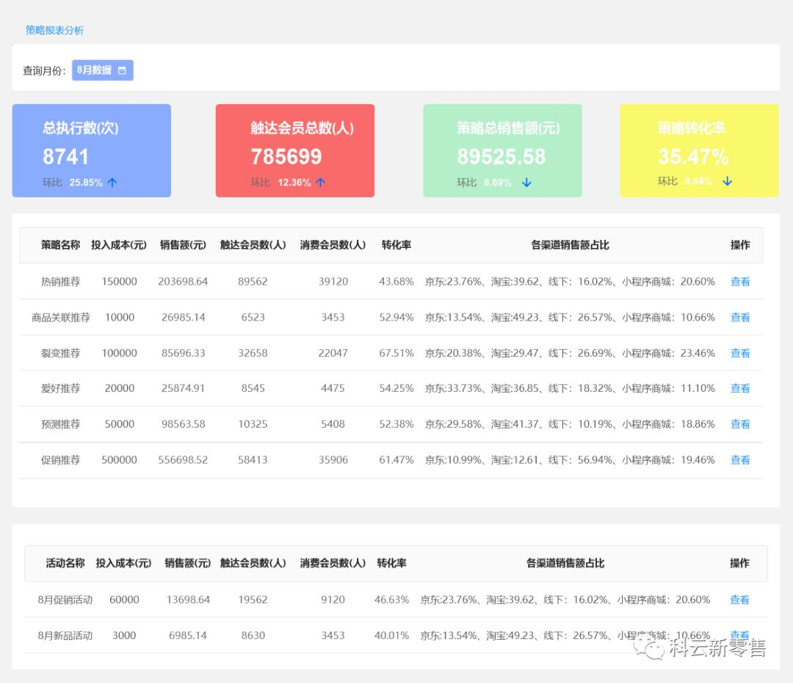793x683 pixels.
Task: Click the yellow 策略转化率 card
Action: click(x=698, y=150)
